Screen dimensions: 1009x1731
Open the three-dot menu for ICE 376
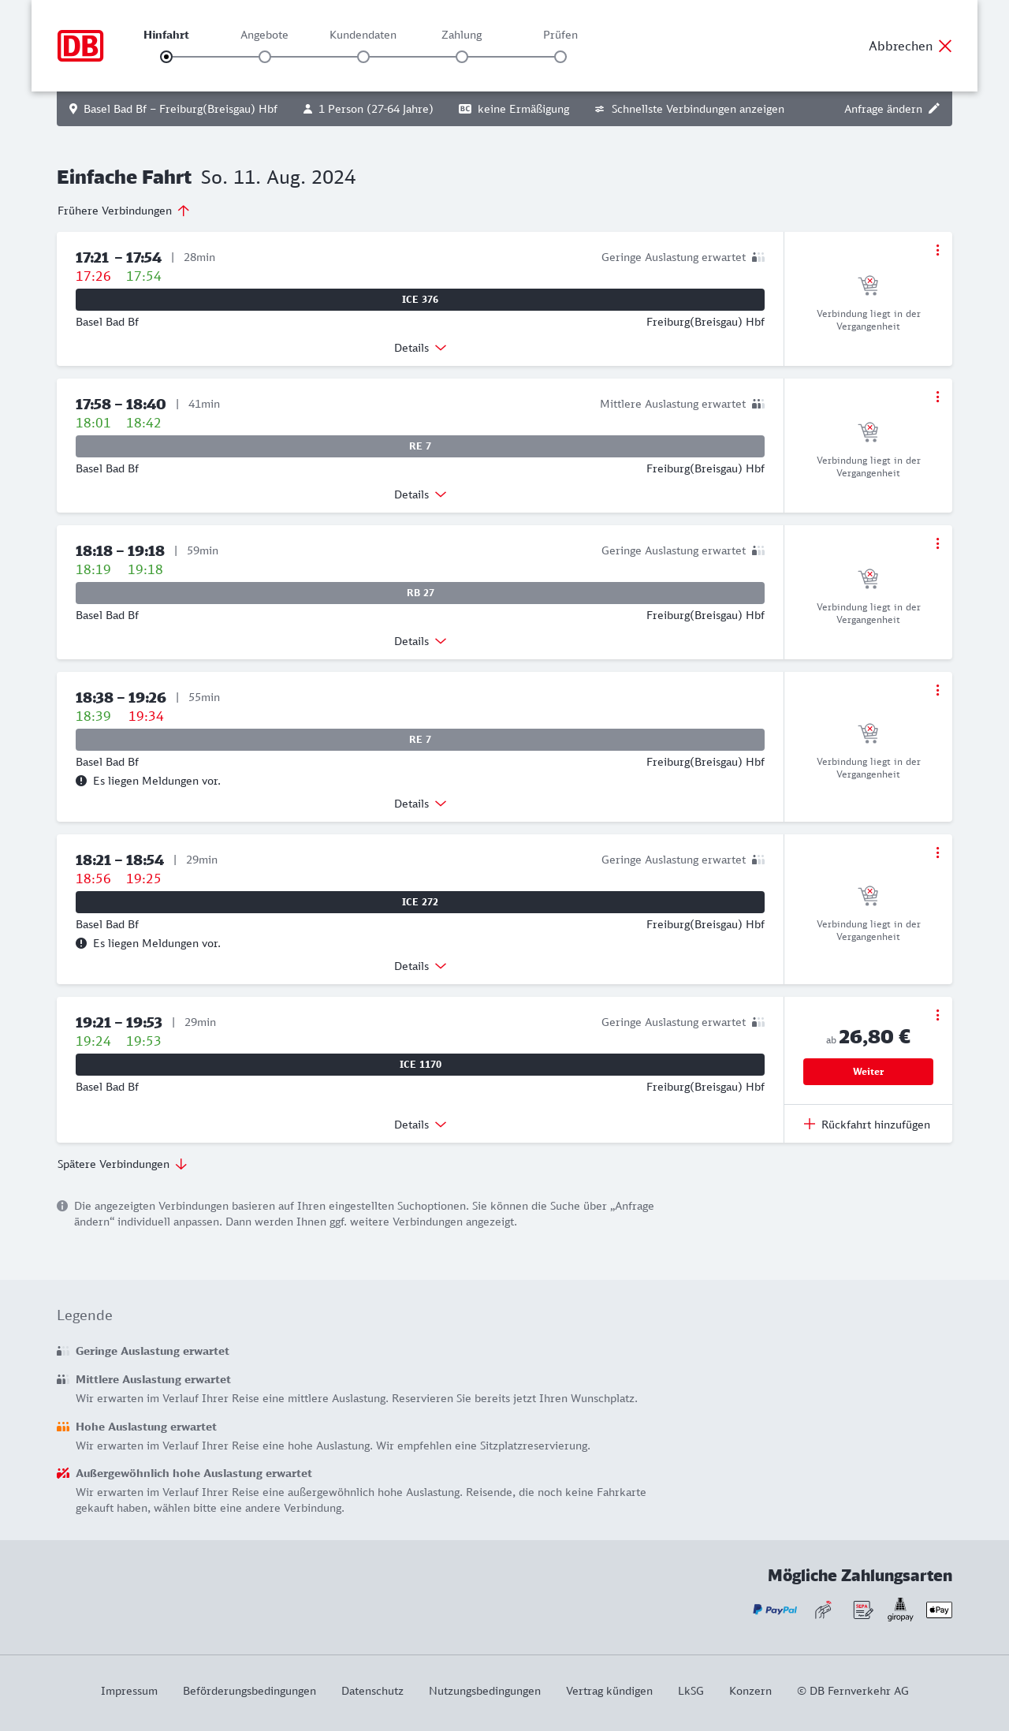pyautogui.click(x=937, y=250)
